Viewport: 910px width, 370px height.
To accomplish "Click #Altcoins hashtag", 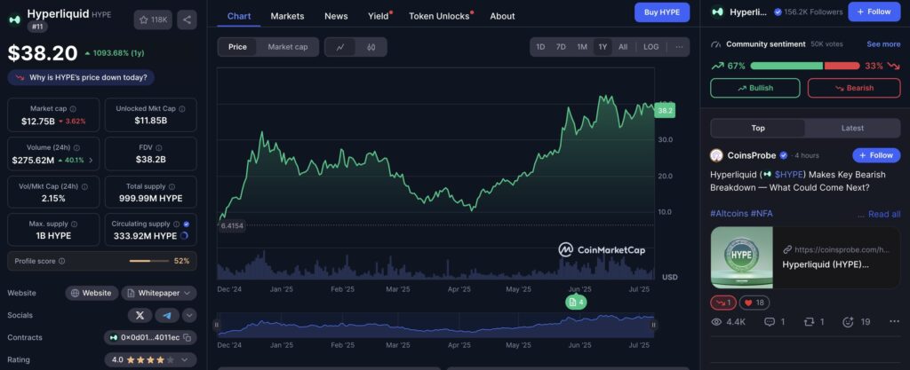I will (729, 214).
